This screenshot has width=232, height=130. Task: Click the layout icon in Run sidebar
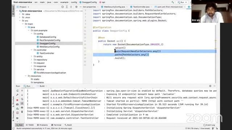[17, 118]
